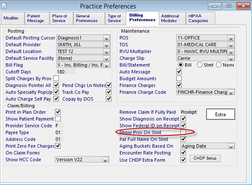Click the Extra button
Image resolution: width=252 pixels, height=185 pixels.
[x=221, y=114]
